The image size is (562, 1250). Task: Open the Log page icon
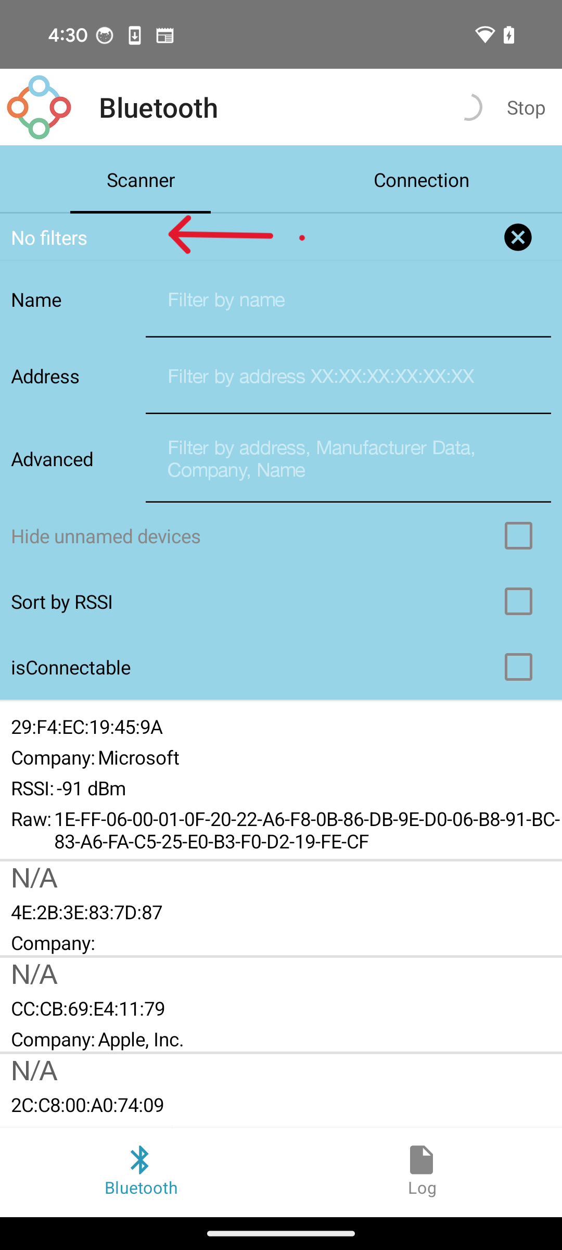coord(421,1159)
